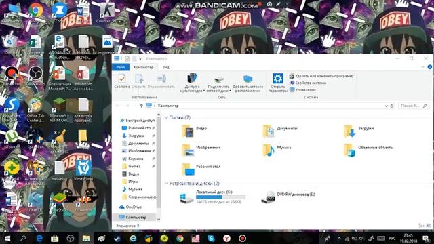This screenshot has height=244, width=434.
Task: Click the Back navigation arrow
Action: pyautogui.click(x=118, y=106)
